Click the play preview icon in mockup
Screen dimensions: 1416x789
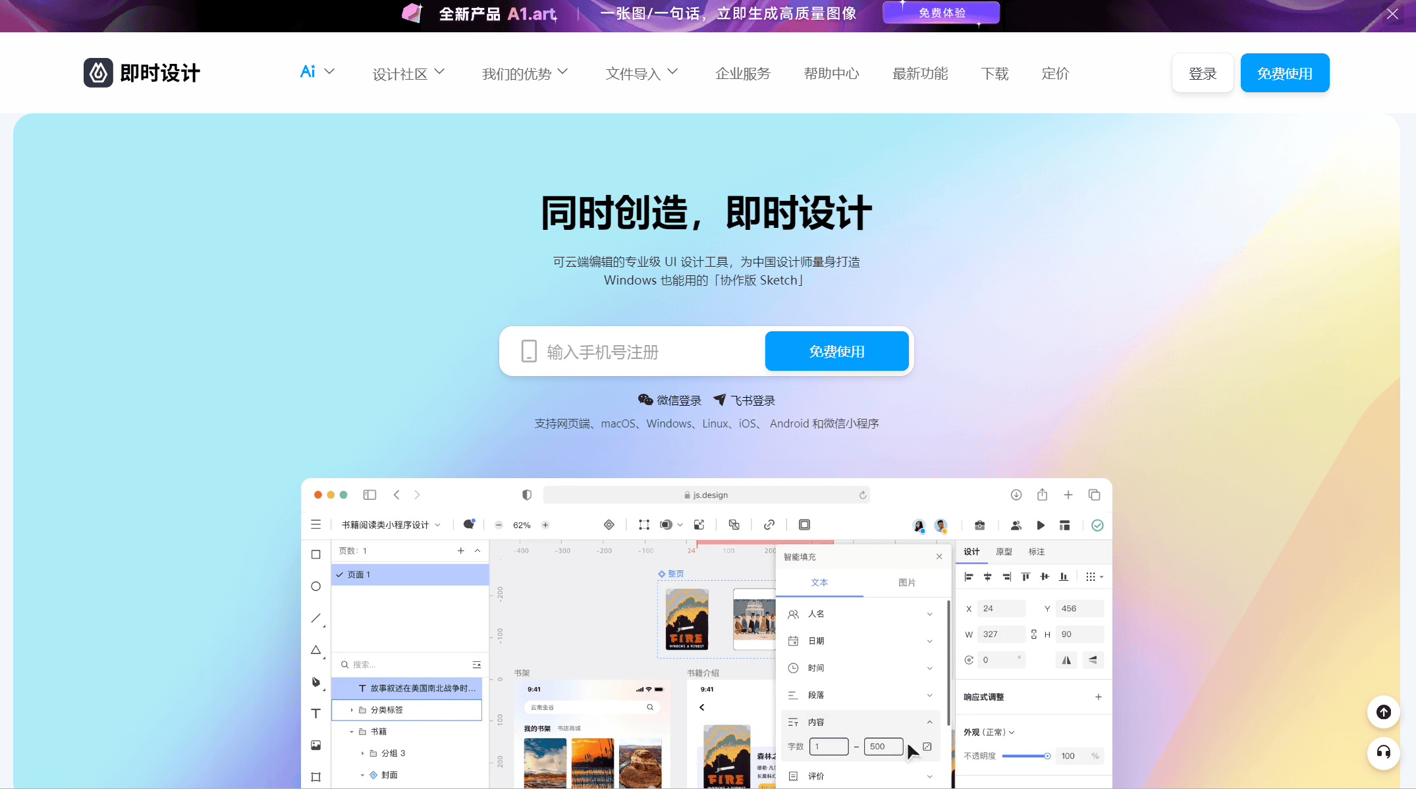(1041, 525)
